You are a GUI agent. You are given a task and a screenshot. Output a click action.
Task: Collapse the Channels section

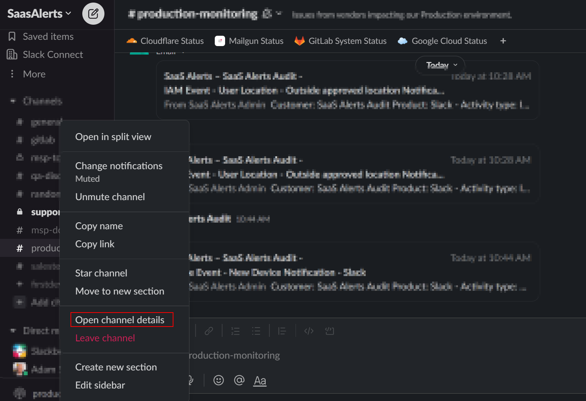pyautogui.click(x=13, y=101)
